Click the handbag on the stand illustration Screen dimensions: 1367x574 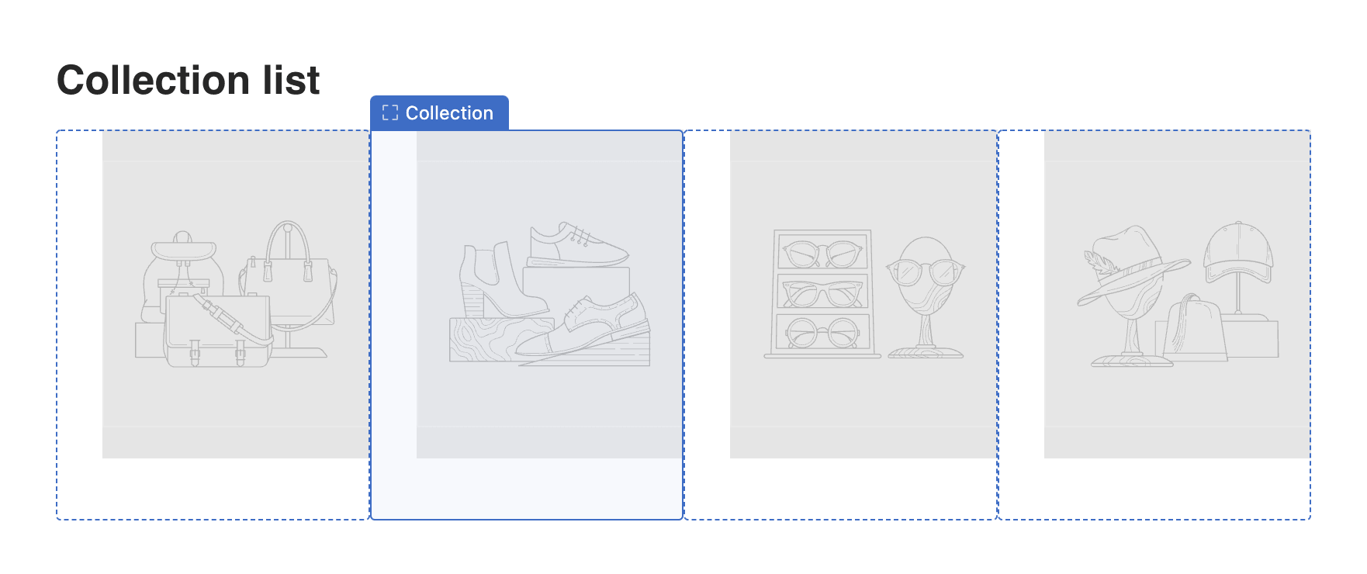point(289,283)
